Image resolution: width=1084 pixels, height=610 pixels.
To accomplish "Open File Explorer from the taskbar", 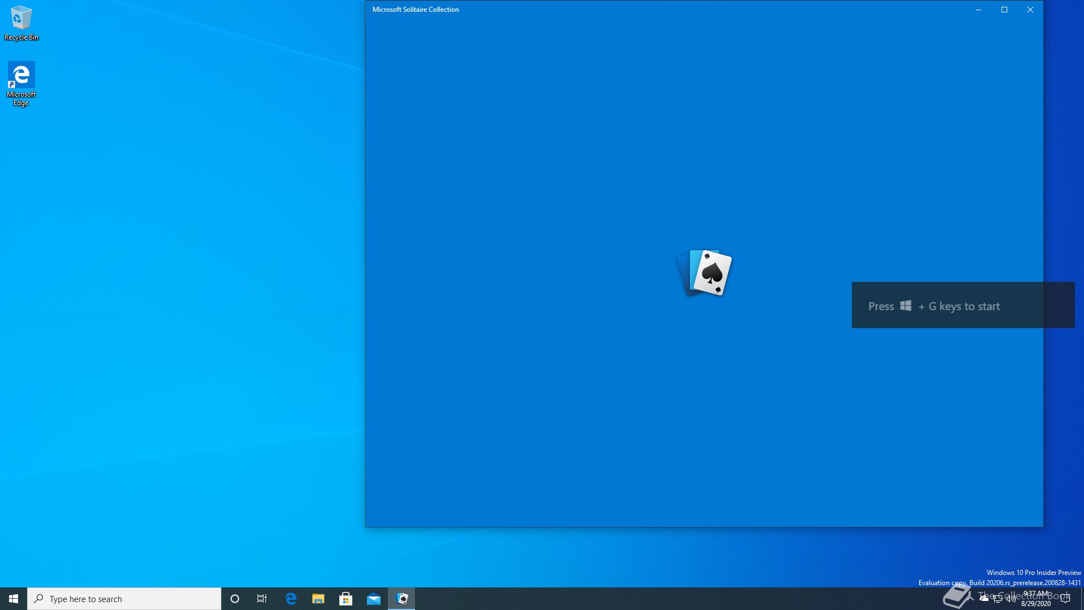I will click(x=318, y=599).
